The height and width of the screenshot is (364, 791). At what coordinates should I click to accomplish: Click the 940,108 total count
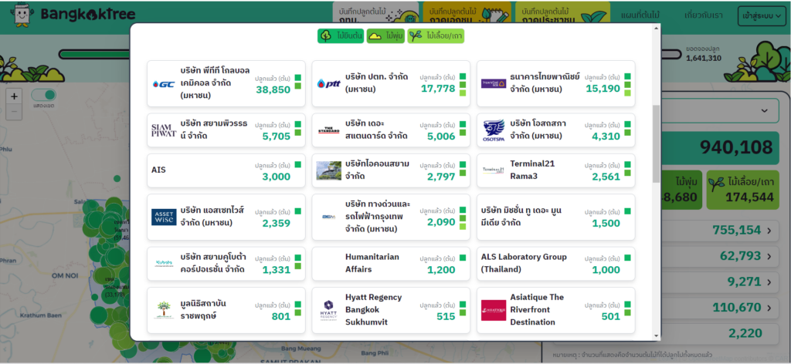coord(736,147)
